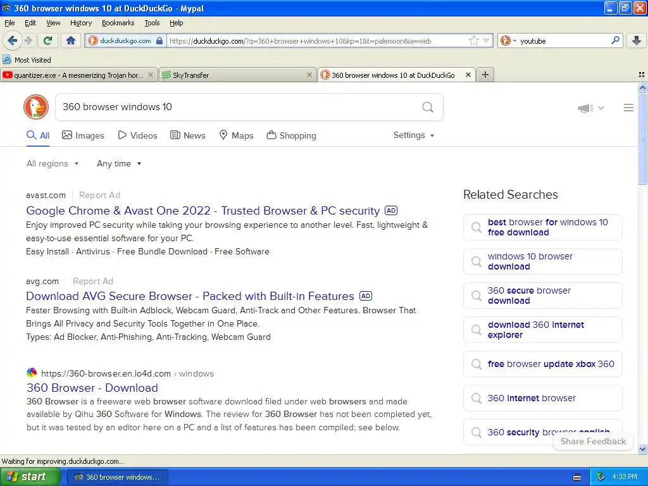648x486 pixels.
Task: Click the 360-browser.en.lo4d.com URL
Action: pos(106,373)
